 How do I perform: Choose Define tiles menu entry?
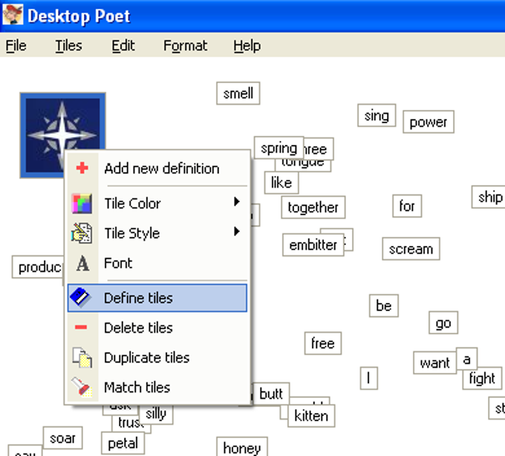point(157,298)
